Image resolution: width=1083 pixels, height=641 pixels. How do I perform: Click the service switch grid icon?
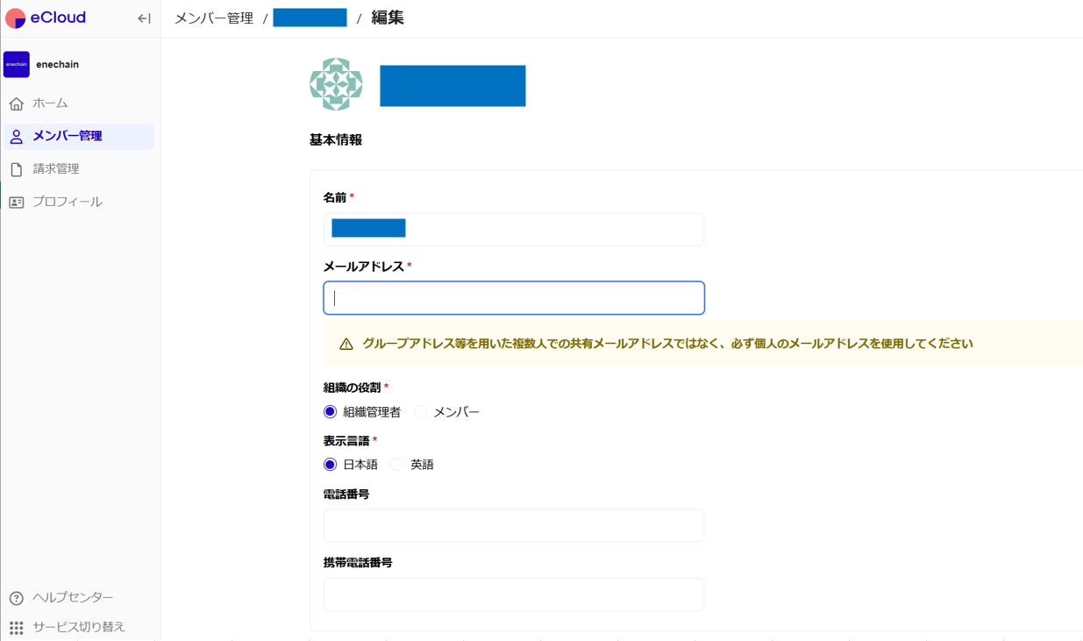click(17, 628)
